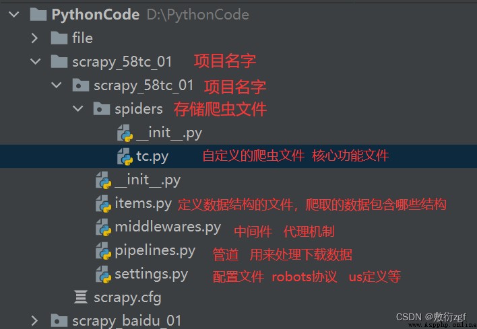Select the settings.py file name
The width and height of the screenshot is (477, 329).
[151, 275]
